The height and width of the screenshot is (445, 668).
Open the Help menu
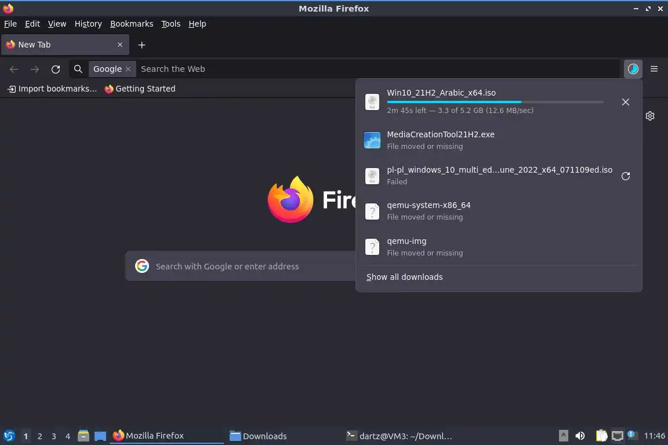tap(197, 24)
